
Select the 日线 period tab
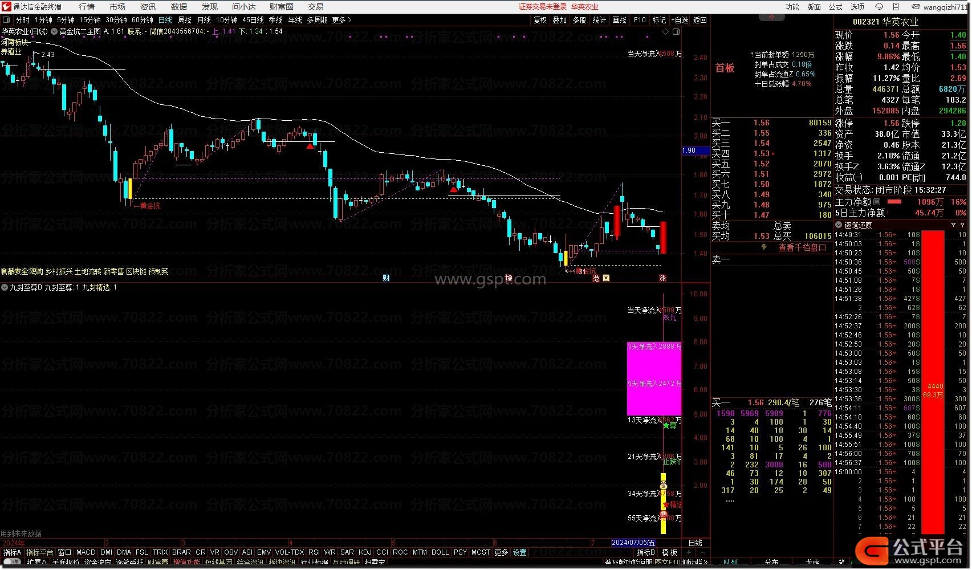click(x=165, y=20)
